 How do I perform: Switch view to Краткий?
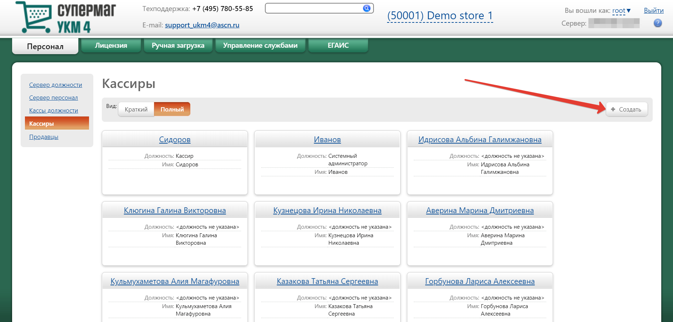136,109
